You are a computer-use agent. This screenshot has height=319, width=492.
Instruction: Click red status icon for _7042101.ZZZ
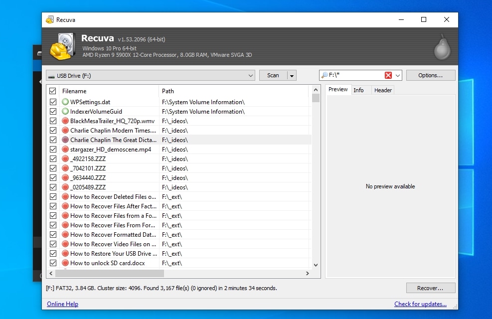(65, 168)
